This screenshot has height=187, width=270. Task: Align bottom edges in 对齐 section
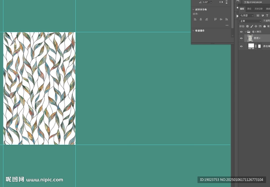click(x=226, y=19)
